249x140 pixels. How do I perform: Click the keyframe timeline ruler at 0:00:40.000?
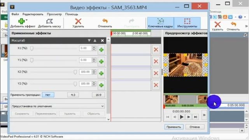140,33
